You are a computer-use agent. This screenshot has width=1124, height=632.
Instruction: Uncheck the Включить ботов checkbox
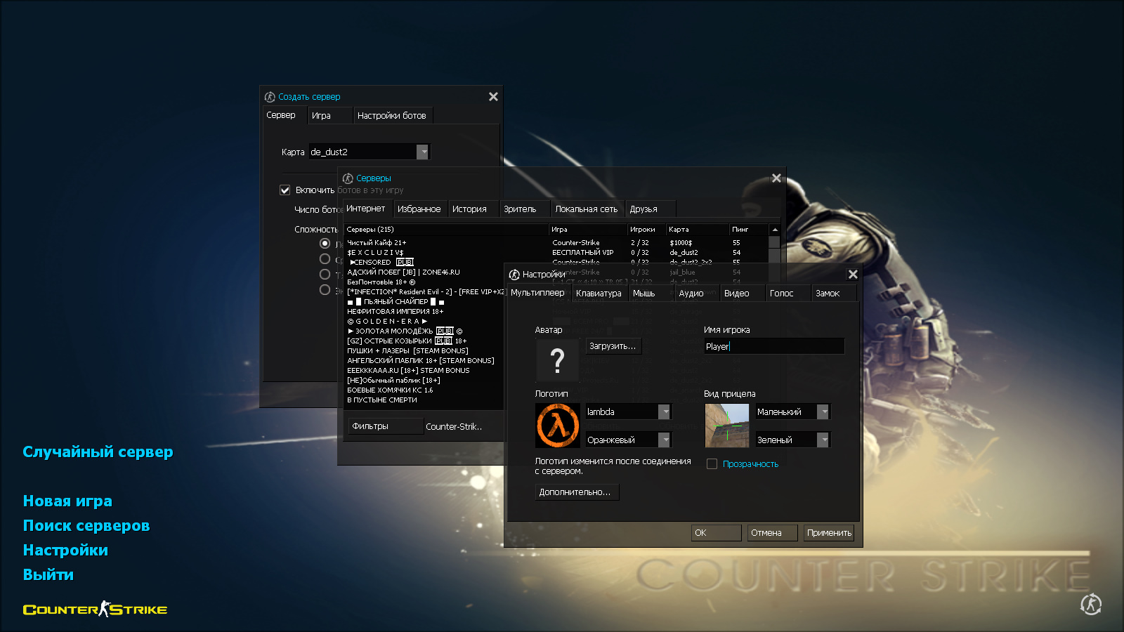pyautogui.click(x=285, y=190)
